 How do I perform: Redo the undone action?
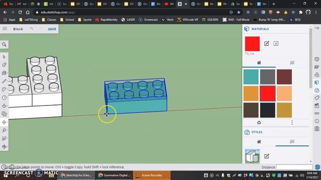(x=41, y=29)
